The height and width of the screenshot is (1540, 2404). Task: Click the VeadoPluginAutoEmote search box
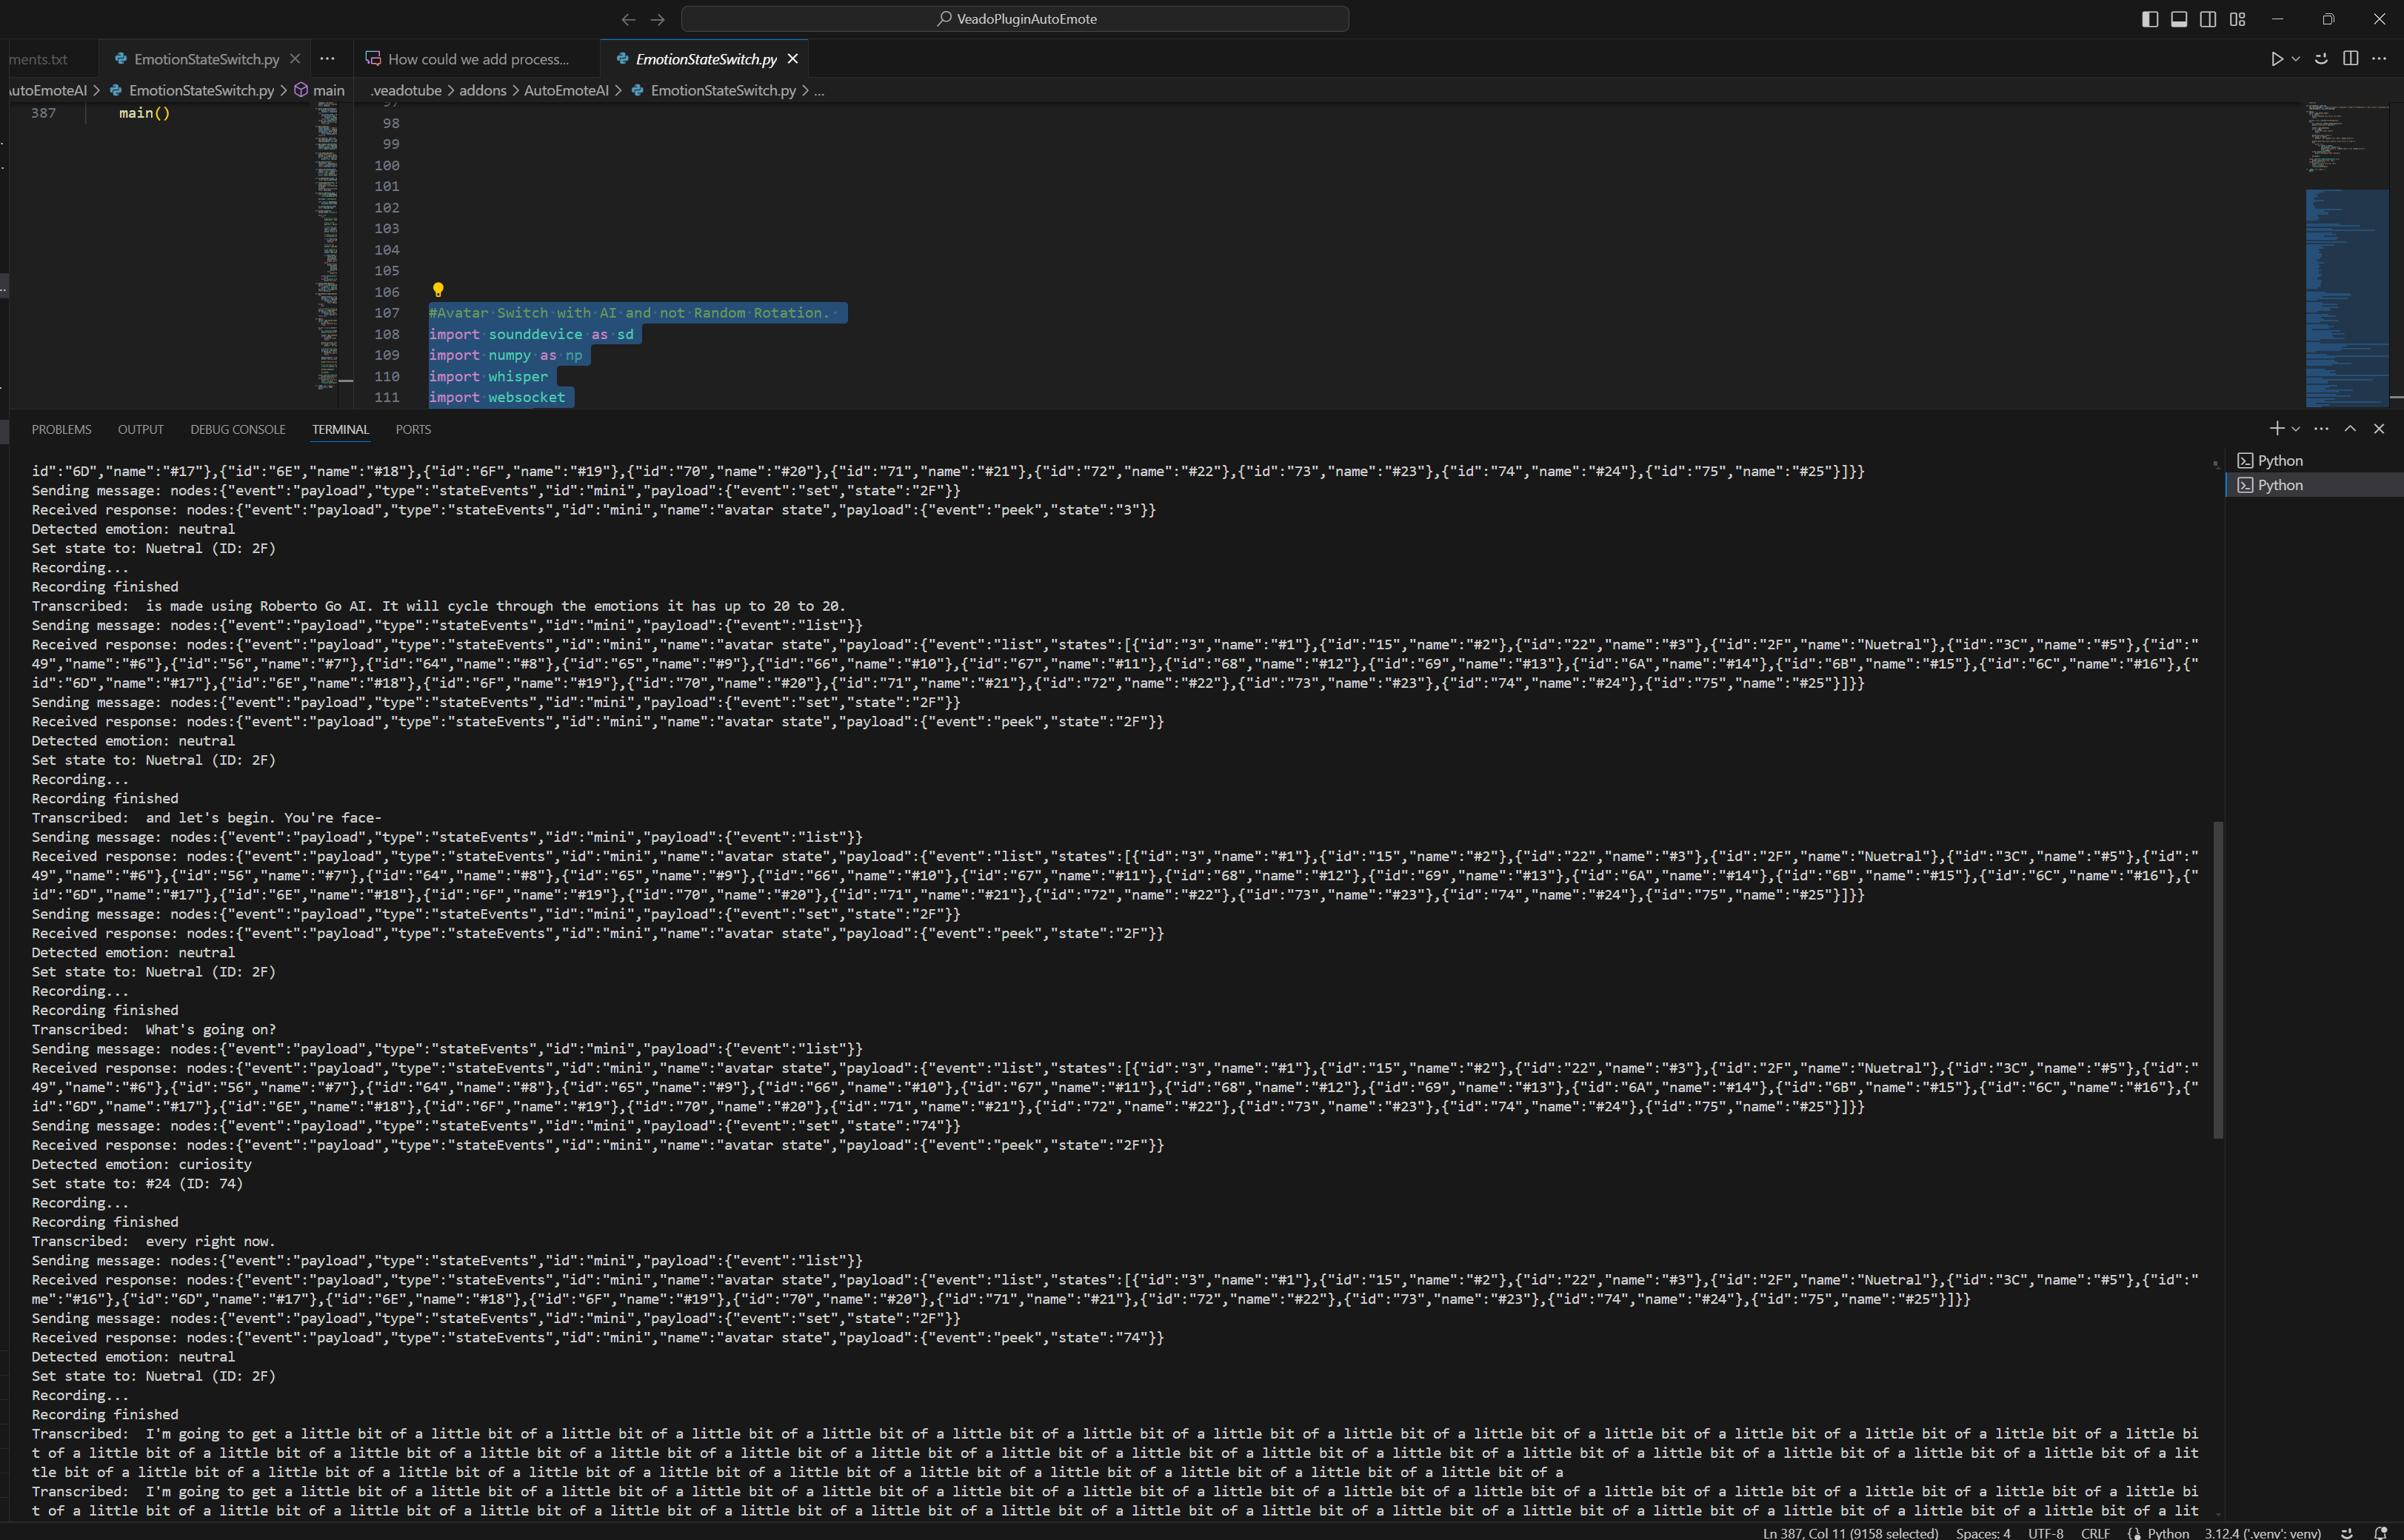coord(1015,19)
